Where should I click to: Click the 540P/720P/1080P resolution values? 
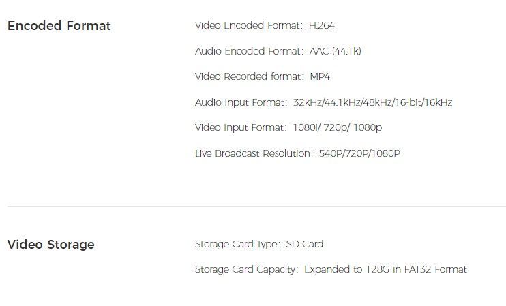[359, 153]
